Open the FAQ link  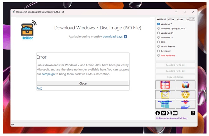click(39, 89)
